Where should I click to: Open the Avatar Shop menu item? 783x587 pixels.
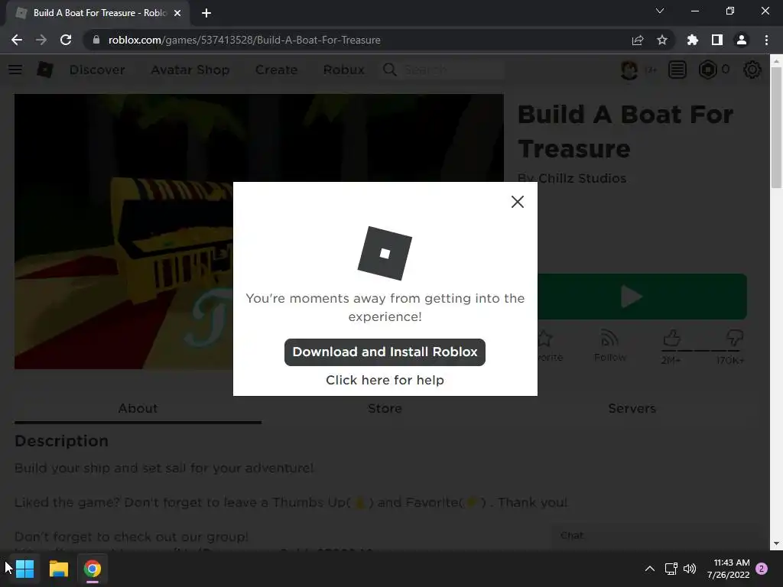point(190,70)
